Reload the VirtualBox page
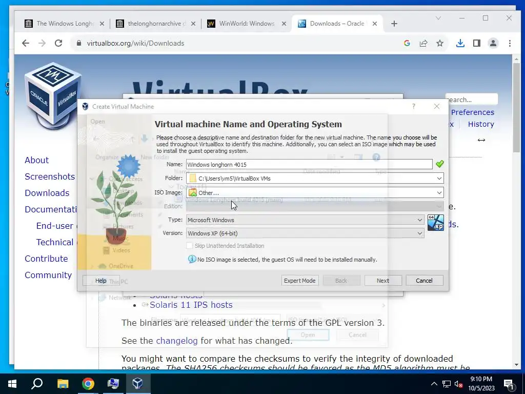This screenshot has width=525, height=394. click(58, 43)
